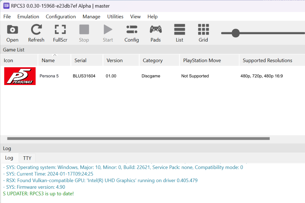Open the Manage menu

click(x=91, y=17)
